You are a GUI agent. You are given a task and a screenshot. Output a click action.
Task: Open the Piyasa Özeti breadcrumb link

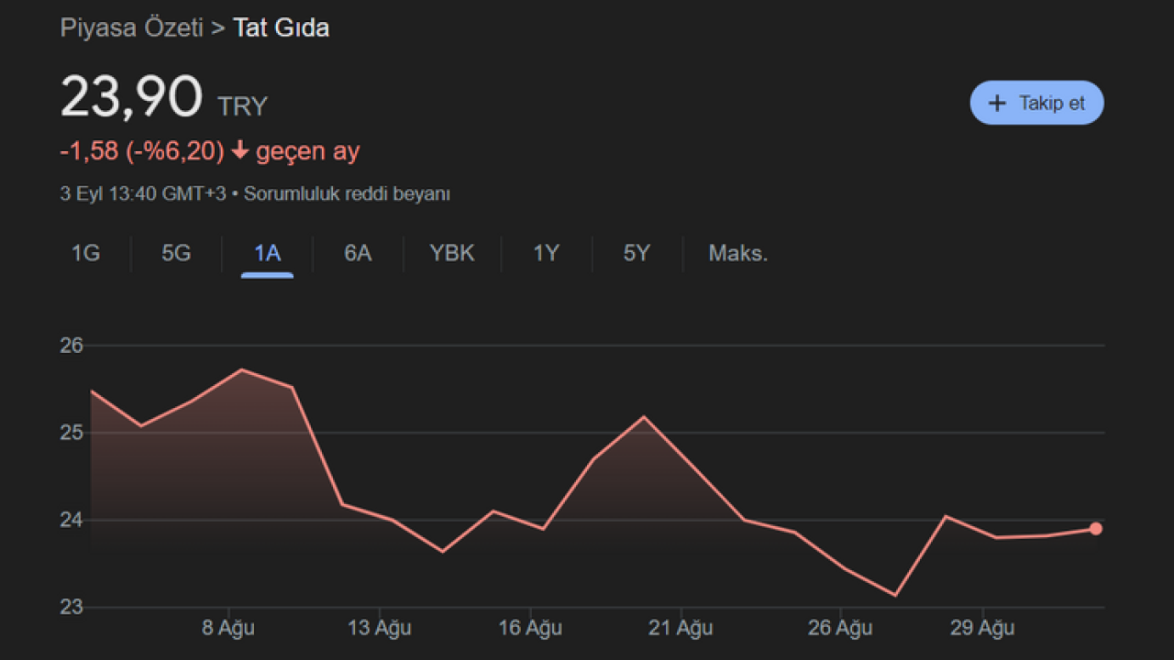point(131,28)
